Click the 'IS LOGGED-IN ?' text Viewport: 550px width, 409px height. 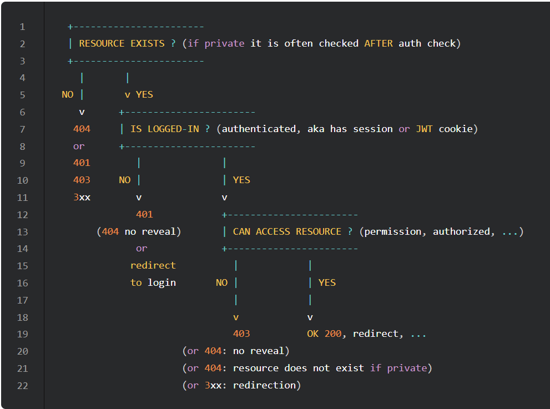point(170,129)
